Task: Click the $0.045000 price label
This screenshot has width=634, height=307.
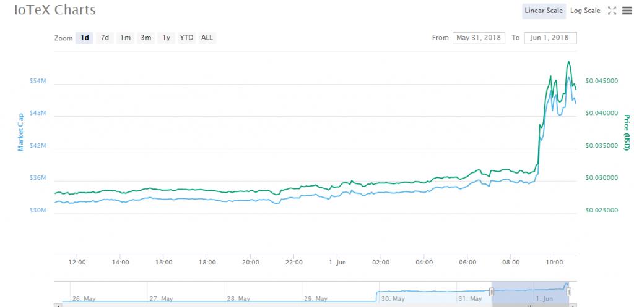Action: click(x=602, y=81)
